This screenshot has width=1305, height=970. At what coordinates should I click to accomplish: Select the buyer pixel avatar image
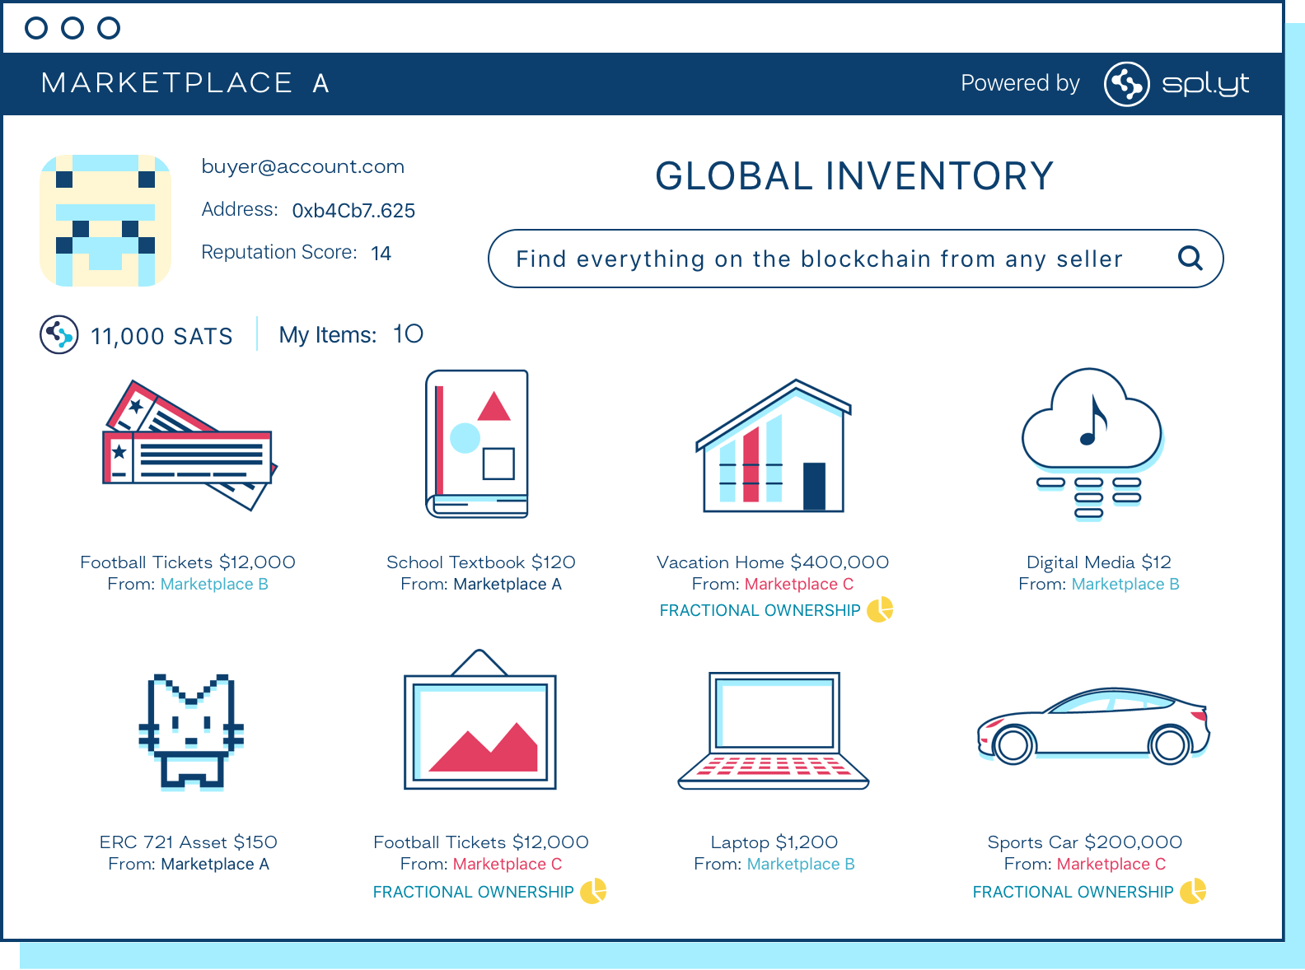click(105, 221)
